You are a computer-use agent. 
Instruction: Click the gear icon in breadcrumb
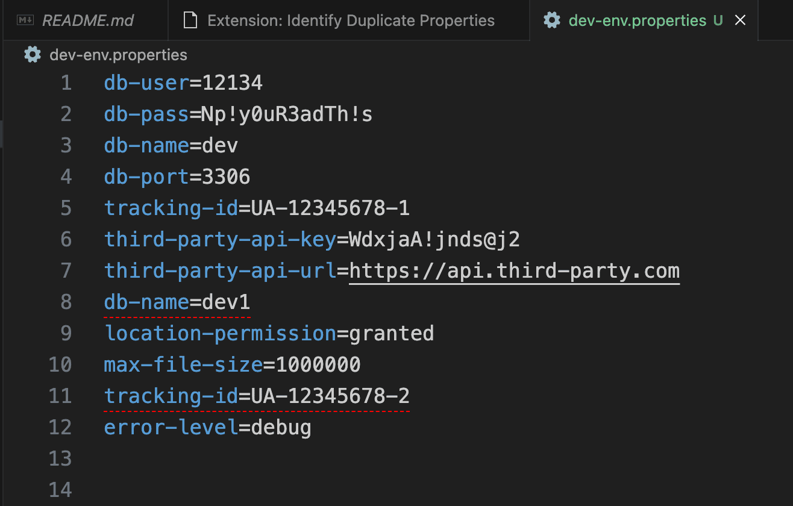[x=32, y=55]
